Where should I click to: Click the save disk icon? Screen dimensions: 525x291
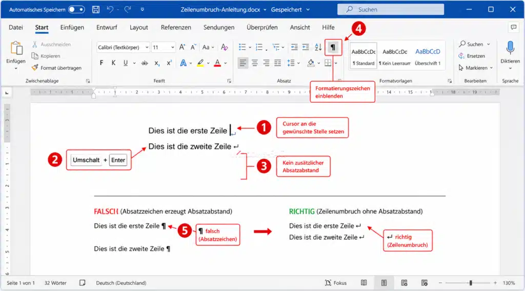point(96,9)
